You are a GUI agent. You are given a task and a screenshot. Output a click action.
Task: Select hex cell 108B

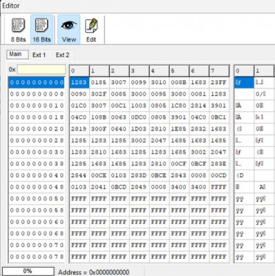pos(99,117)
